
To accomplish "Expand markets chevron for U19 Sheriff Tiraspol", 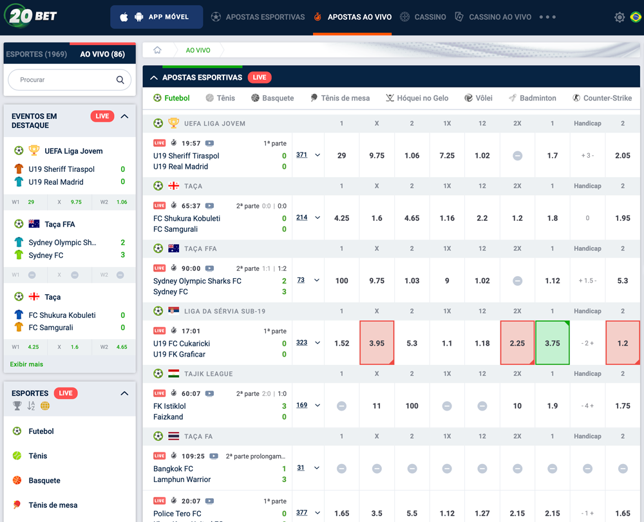I will (x=317, y=155).
